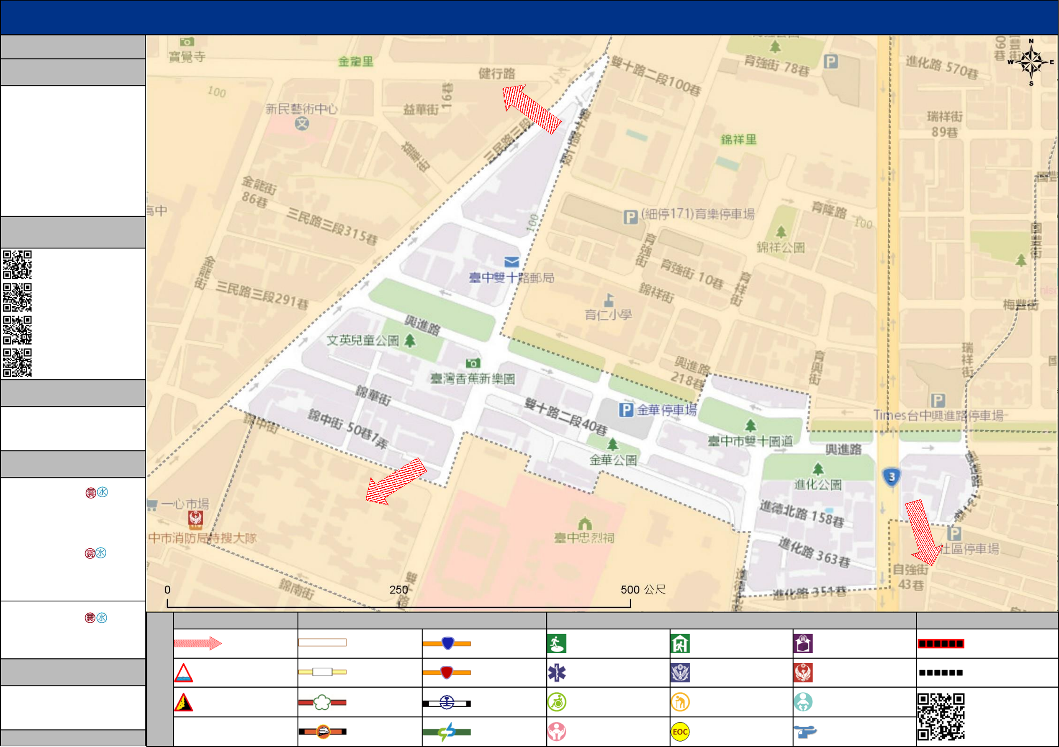The image size is (1059, 747).
Task: Click the red shield road symbol in legend
Action: (x=447, y=673)
